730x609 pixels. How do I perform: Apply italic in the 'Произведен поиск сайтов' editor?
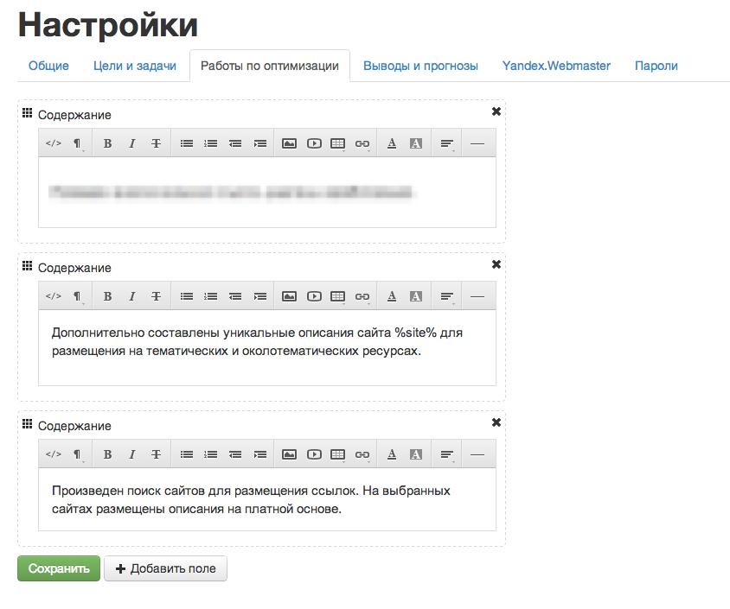131,454
